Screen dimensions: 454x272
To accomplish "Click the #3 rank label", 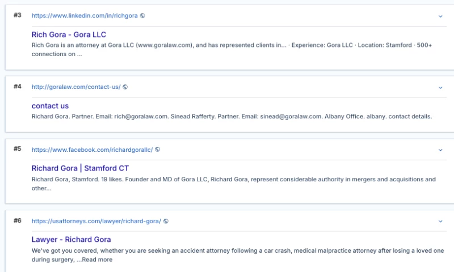I will click(18, 15).
